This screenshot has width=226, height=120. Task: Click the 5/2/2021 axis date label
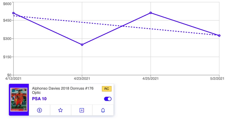[217, 79]
